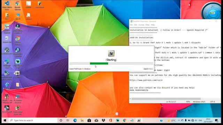Open the Recycle Bin desktop icon
Viewport: 223px width, 125px height.
(7, 39)
